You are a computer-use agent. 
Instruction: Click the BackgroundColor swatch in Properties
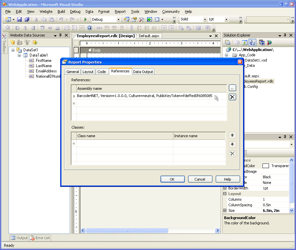click(266, 166)
